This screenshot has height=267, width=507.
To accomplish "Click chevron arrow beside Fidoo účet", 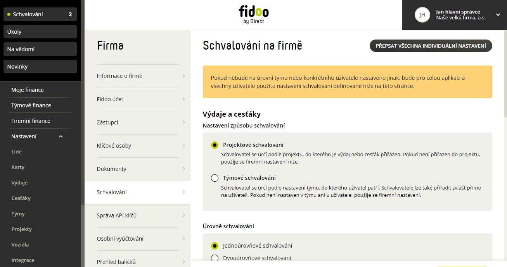I will [x=183, y=99].
